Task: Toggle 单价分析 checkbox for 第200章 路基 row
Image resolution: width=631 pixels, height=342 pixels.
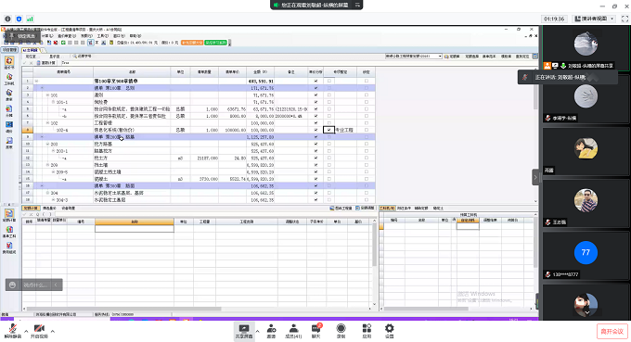Action: (315, 137)
